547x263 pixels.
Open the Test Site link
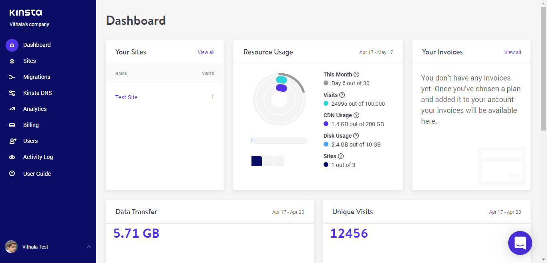coord(126,97)
